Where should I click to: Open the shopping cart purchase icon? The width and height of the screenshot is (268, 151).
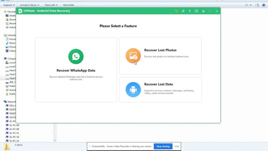(176, 11)
